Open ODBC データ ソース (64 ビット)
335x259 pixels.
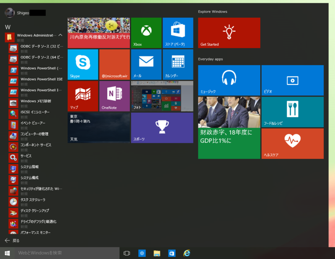coord(36,59)
